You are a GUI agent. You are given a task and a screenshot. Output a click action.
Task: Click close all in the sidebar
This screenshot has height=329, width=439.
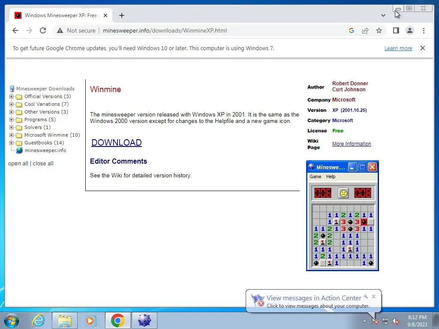coord(43,163)
